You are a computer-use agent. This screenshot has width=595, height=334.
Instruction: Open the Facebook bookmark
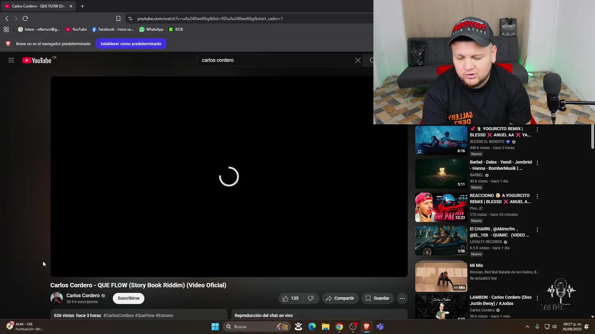tap(112, 29)
